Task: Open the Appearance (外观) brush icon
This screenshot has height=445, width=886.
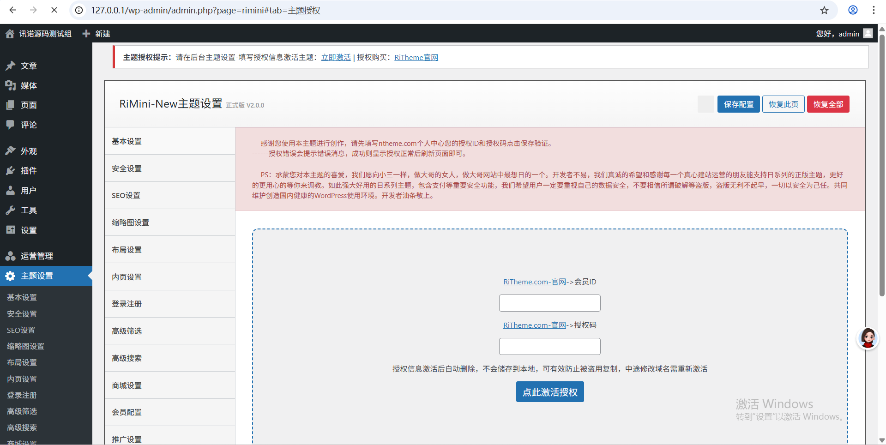Action: click(10, 151)
